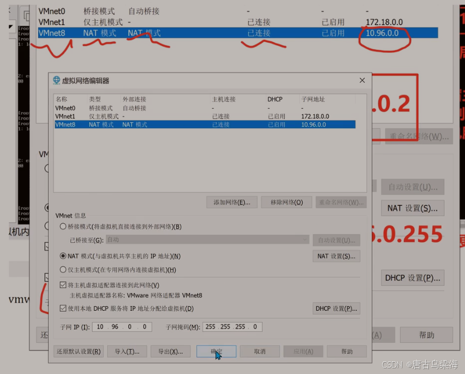Click 帮助 button in background window
The image size is (465, 374).
coord(426,335)
